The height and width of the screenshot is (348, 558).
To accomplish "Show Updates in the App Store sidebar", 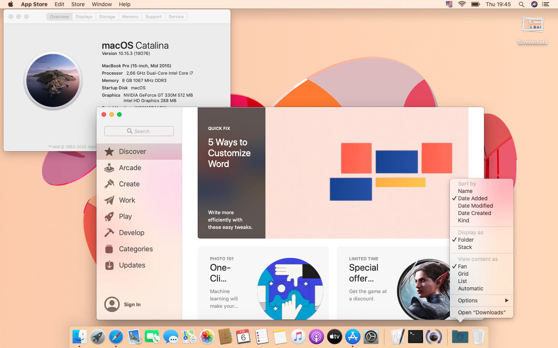I will [139, 265].
